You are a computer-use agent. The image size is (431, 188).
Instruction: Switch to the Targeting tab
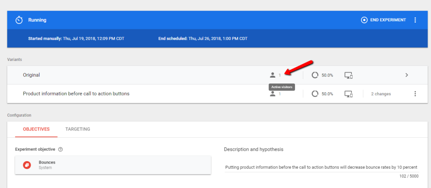pyautogui.click(x=77, y=129)
